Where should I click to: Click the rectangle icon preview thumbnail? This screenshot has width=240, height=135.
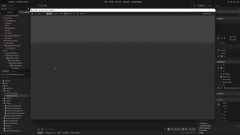(233, 38)
